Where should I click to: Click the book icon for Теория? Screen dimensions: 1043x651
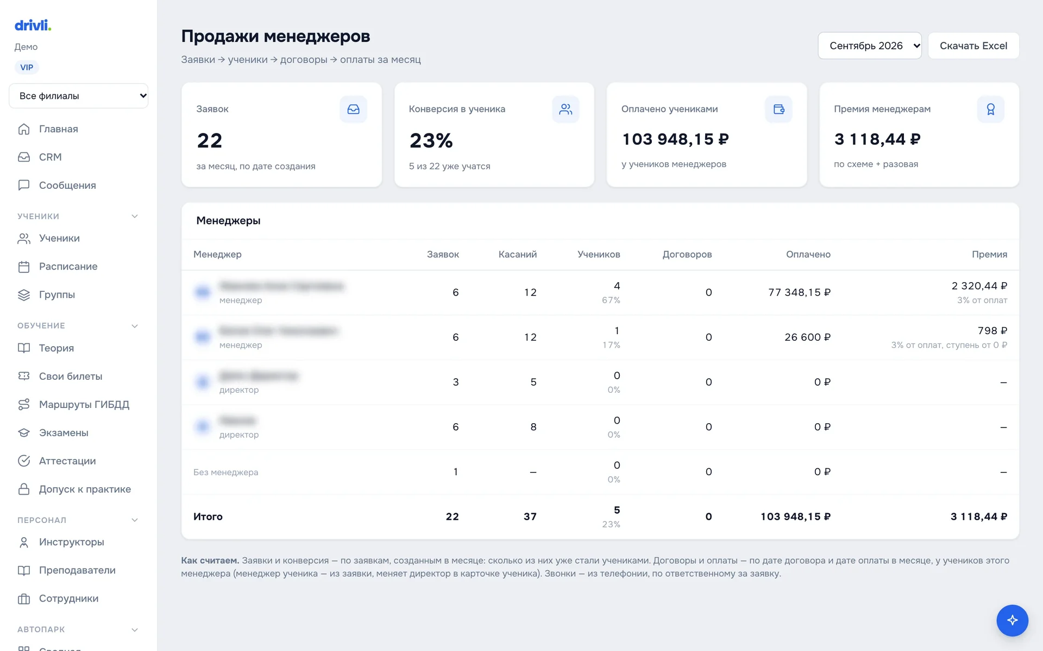[24, 348]
